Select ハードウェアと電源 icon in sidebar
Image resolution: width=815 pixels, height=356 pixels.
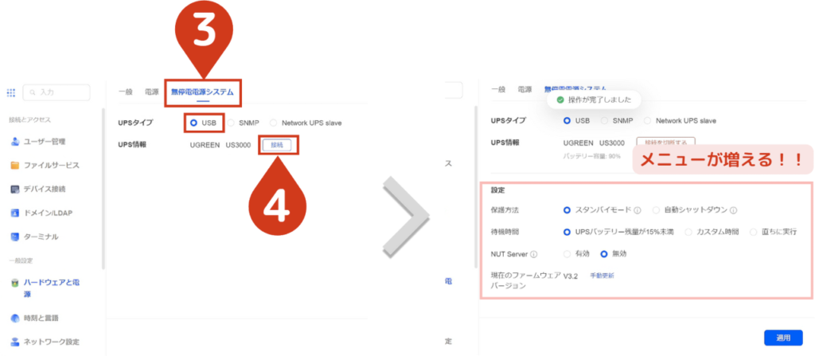point(15,283)
